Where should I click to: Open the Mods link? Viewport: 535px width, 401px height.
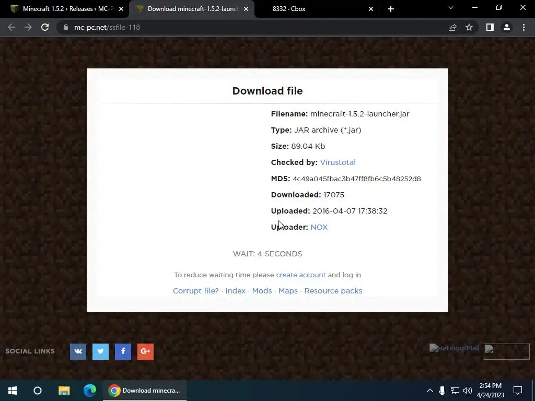(262, 291)
